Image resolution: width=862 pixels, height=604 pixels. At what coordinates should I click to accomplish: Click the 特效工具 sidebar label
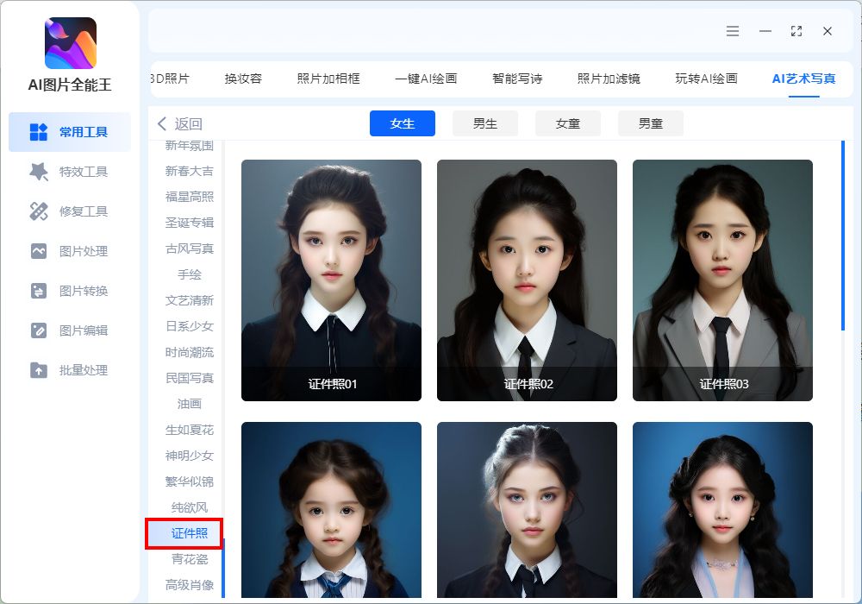click(x=84, y=172)
